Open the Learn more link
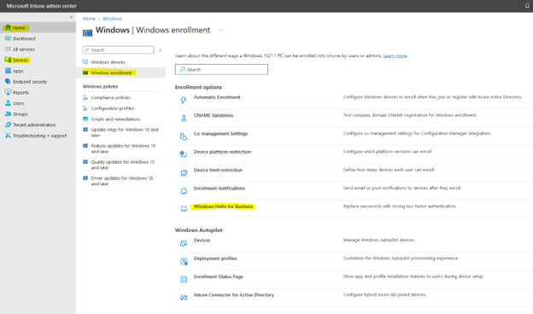533x314 pixels. [395, 55]
